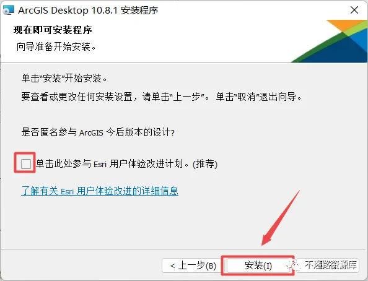This screenshot has height=281, width=368.
Task: Click the (推荐) text after the checkbox label
Action: click(x=205, y=164)
